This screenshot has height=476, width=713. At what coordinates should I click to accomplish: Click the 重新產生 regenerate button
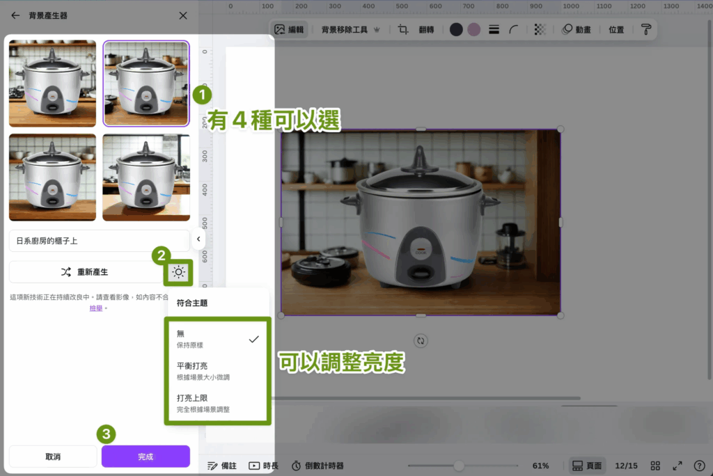click(x=85, y=272)
